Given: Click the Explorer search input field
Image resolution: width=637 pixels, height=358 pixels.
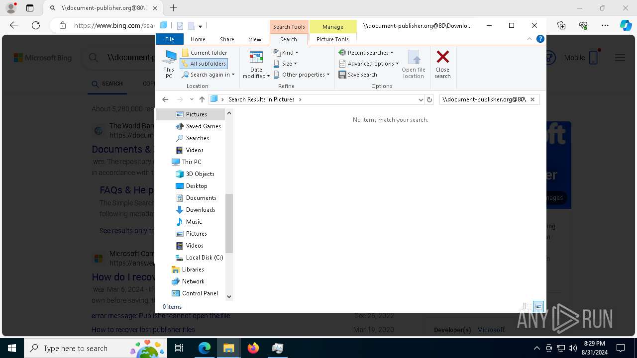Looking at the screenshot, I should point(484,99).
